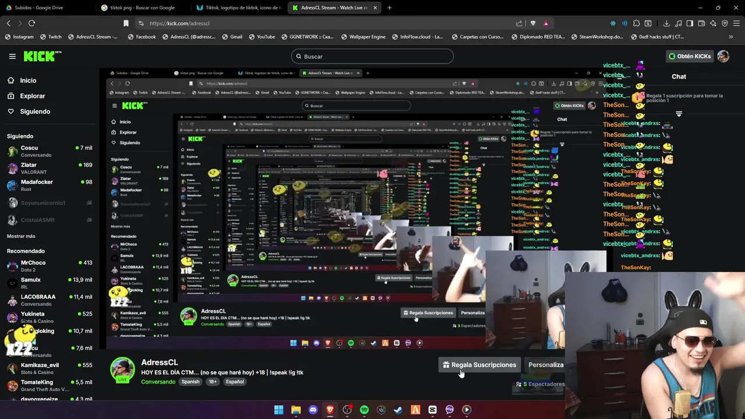Open the browser main menu icon
The image size is (745, 419).
click(736, 23)
